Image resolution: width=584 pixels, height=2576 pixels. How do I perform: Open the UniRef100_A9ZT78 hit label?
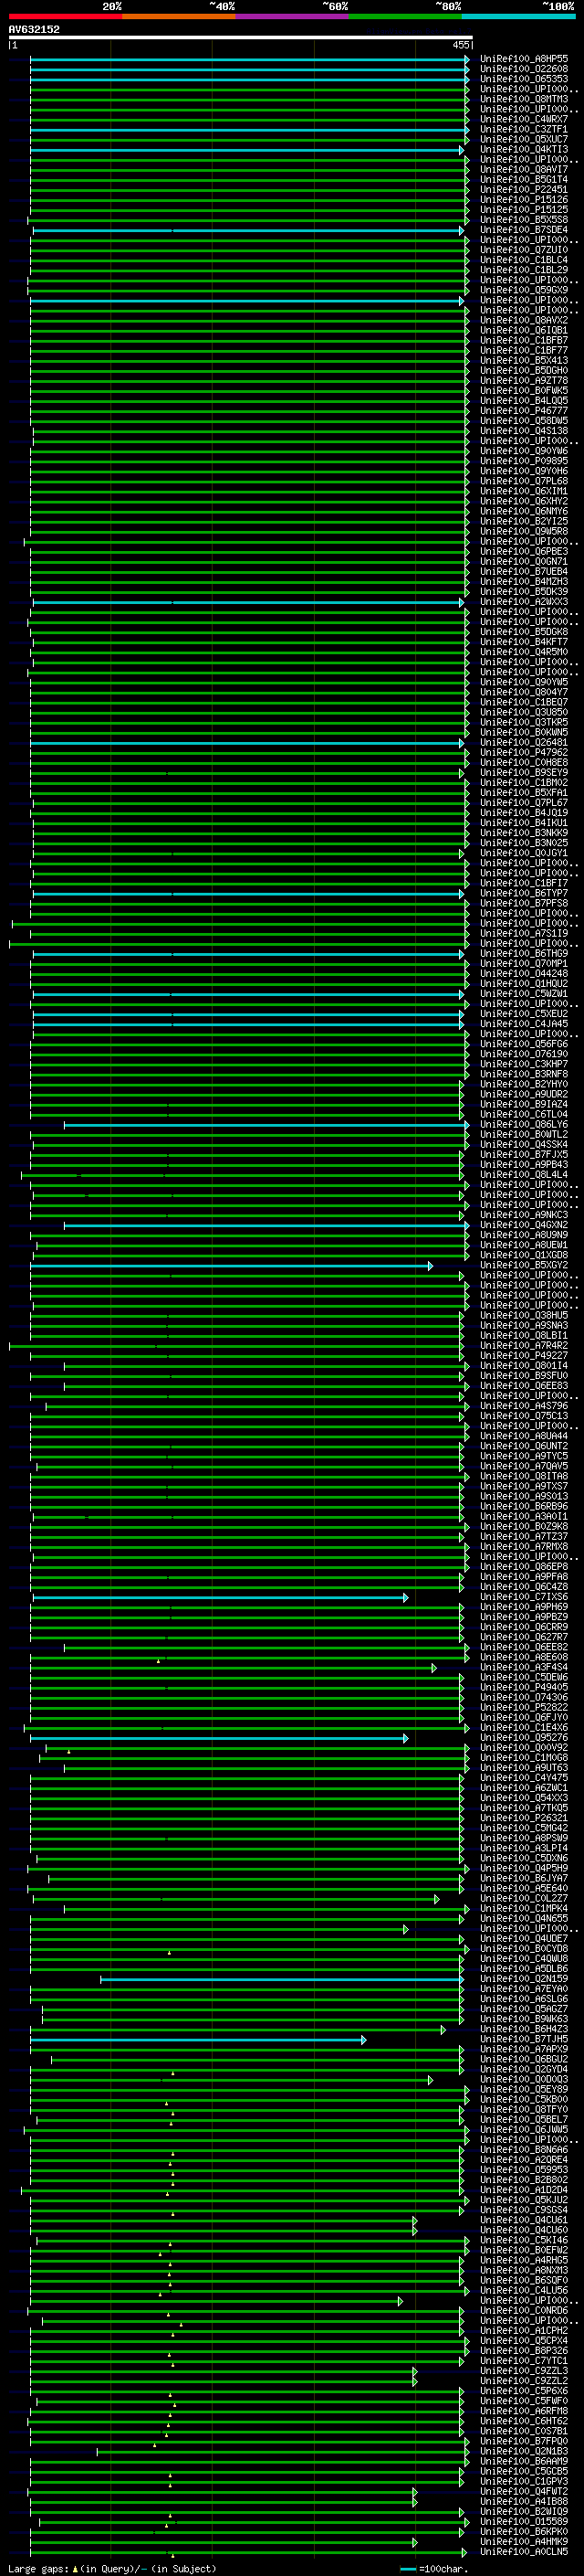click(x=524, y=380)
